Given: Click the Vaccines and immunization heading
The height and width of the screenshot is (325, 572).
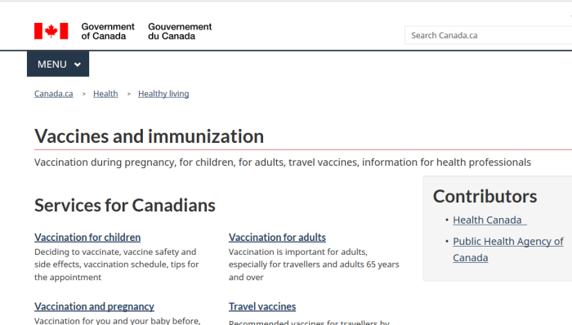Looking at the screenshot, I should pyautogui.click(x=149, y=136).
